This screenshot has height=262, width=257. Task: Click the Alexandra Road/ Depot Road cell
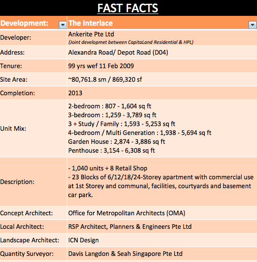pos(162,52)
